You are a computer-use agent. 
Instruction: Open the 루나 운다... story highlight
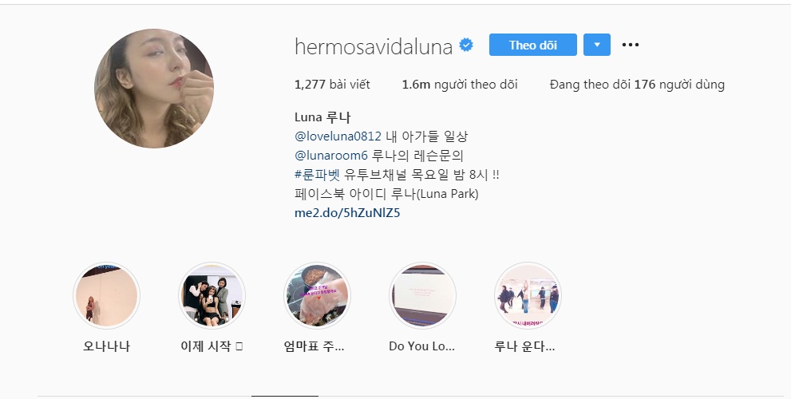point(527,295)
